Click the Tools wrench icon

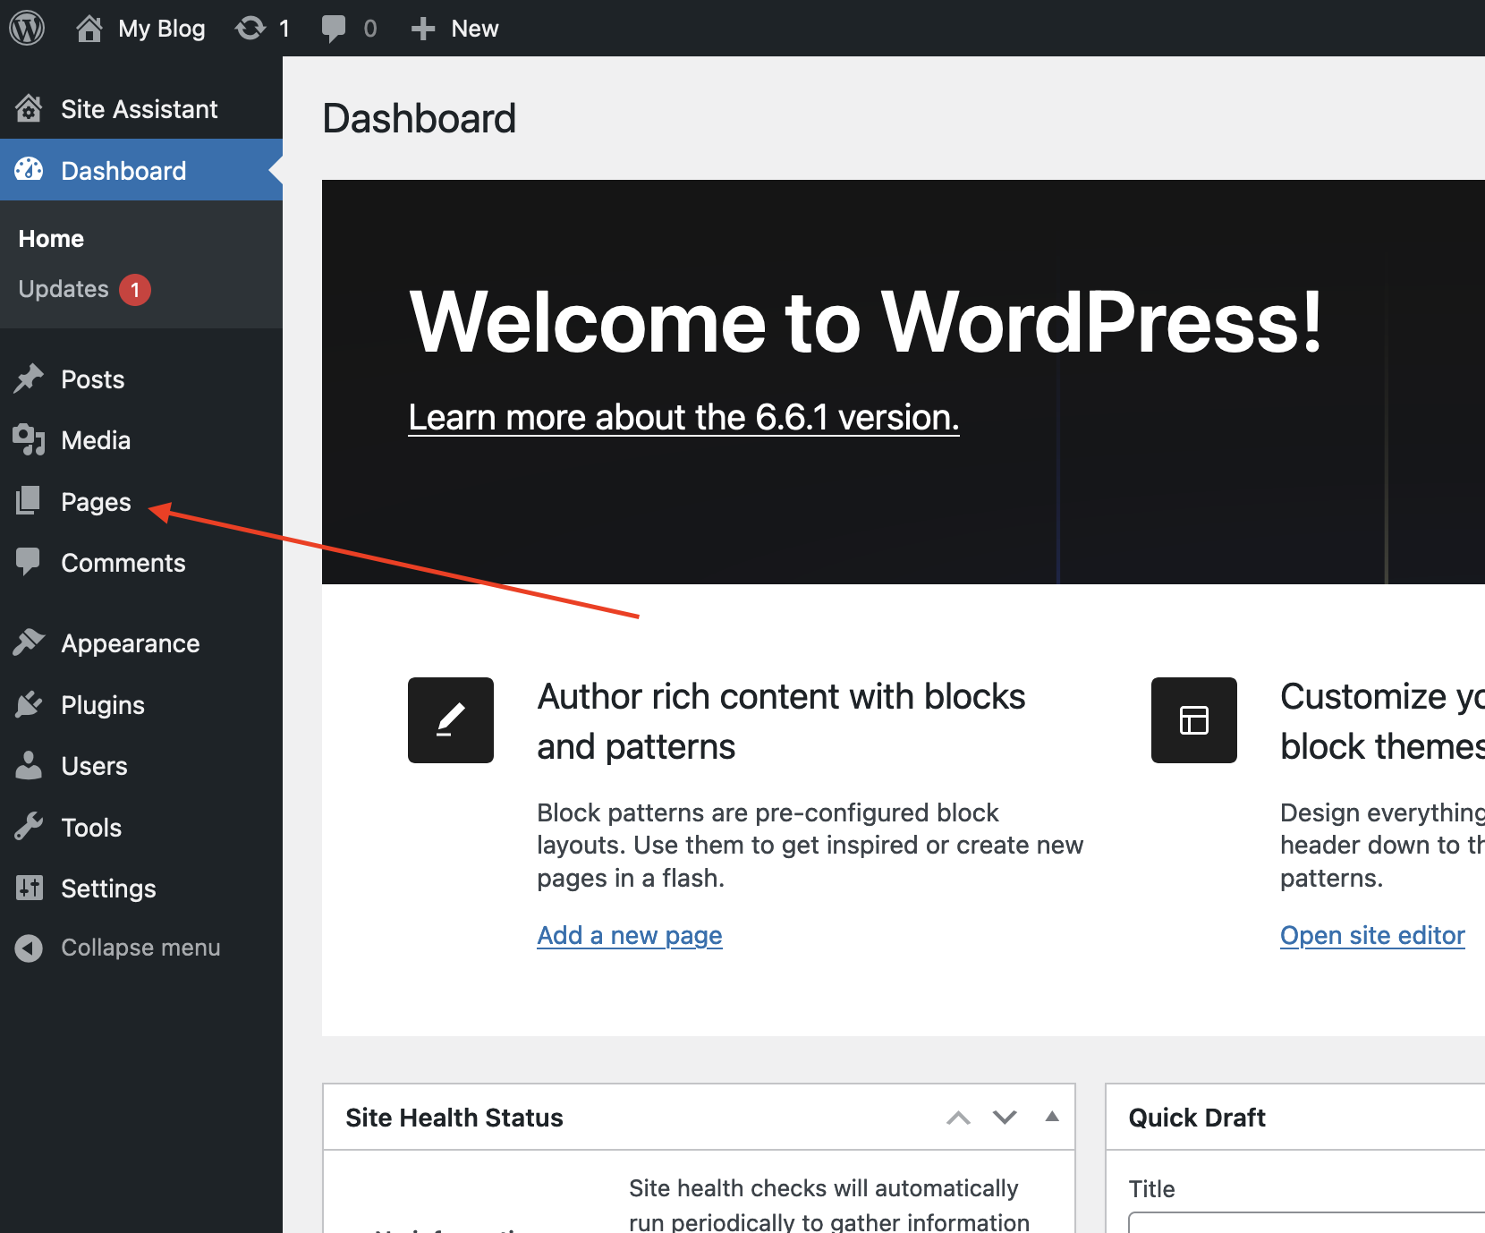(29, 827)
